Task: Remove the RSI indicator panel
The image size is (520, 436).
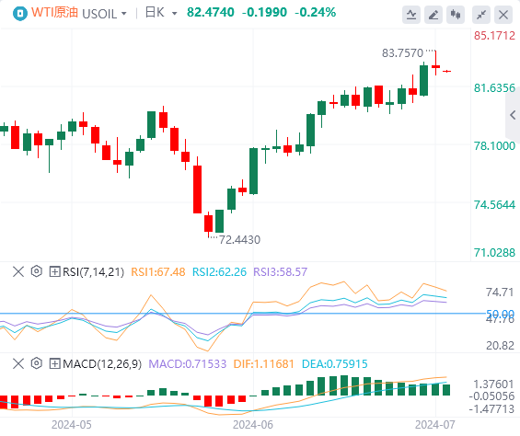Action: (x=18, y=272)
